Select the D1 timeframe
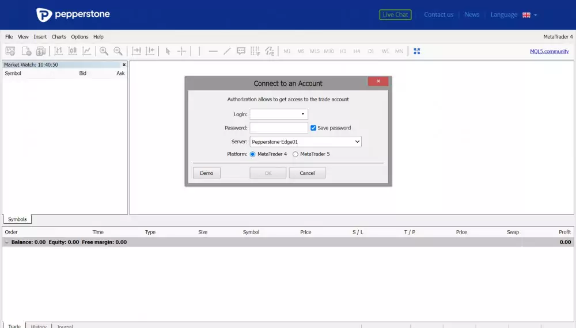The image size is (576, 328). point(371,51)
